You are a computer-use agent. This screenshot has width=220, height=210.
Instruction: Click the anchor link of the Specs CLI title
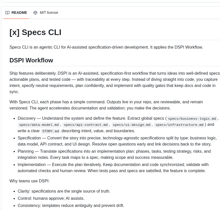coord(6,32)
